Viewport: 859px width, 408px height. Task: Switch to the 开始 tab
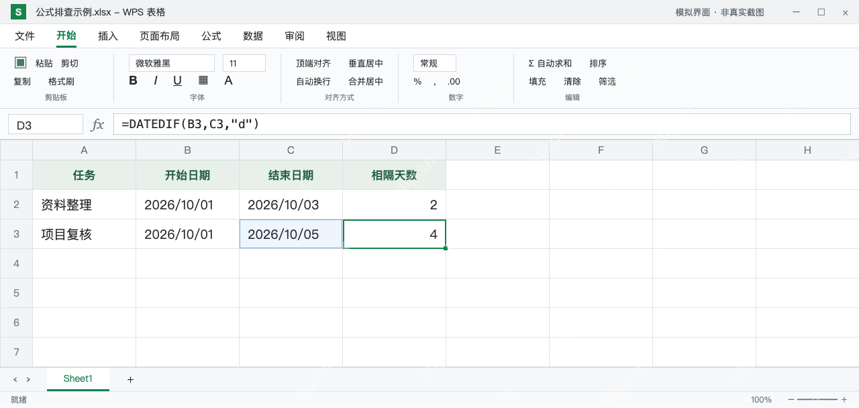tap(66, 36)
